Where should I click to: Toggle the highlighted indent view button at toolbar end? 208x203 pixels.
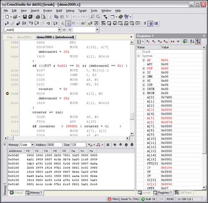150,23
